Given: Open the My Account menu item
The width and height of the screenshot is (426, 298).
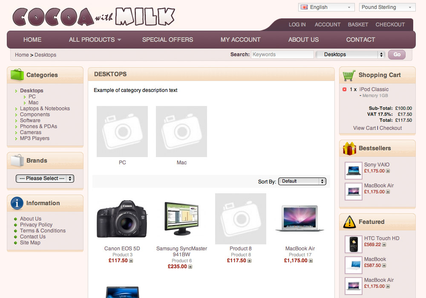Looking at the screenshot, I should 240,40.
